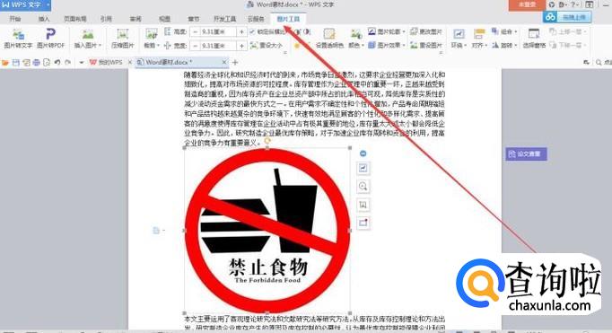Click the undo arrow in quick toolbar
Viewport: 612px width, 333px height.
point(57,62)
